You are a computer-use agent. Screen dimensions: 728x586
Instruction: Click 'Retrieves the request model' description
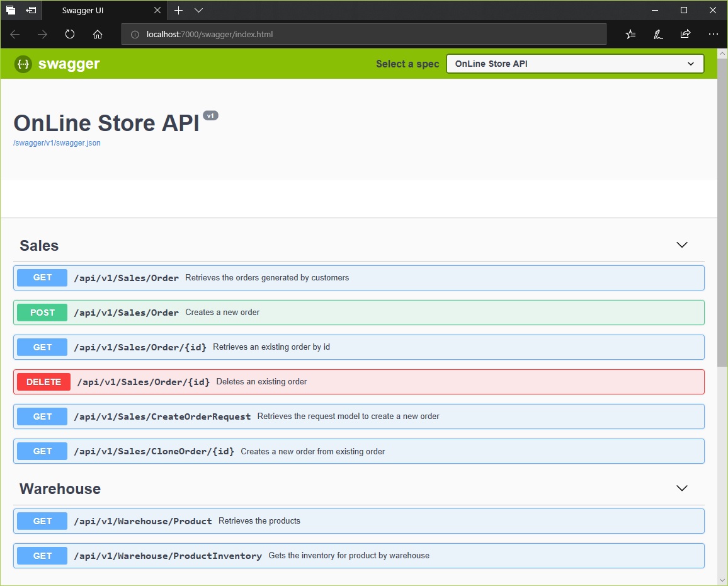[348, 416]
